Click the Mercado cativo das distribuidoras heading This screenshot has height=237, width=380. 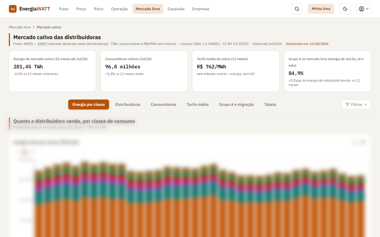click(57, 37)
